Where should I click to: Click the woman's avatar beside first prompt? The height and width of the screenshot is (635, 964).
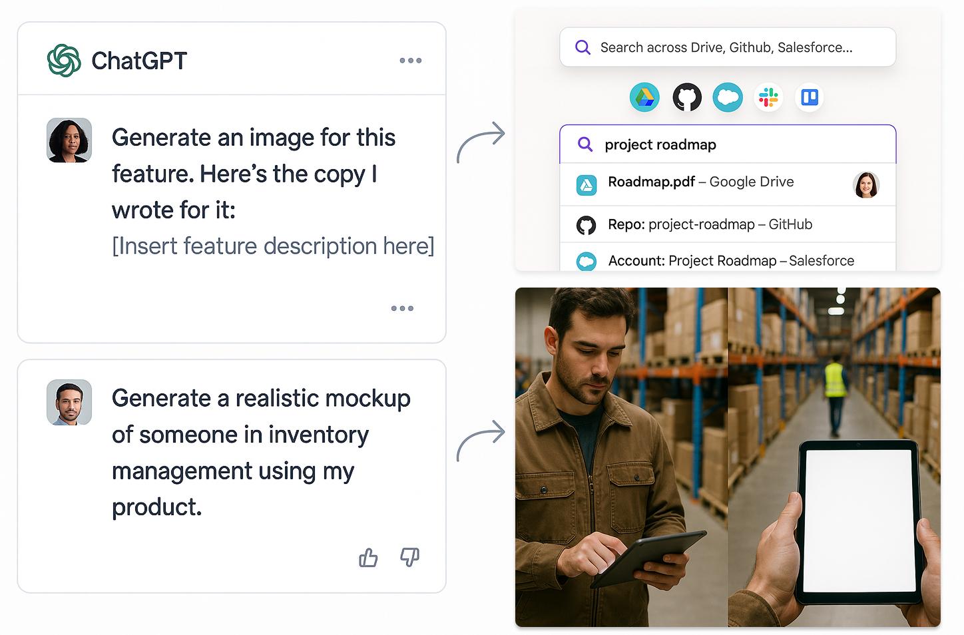69,140
